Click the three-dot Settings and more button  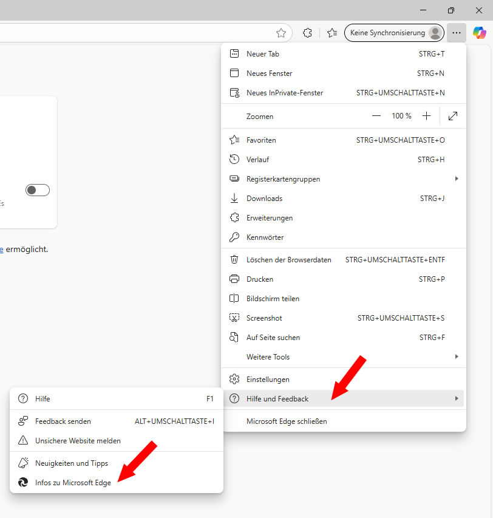pyautogui.click(x=457, y=33)
